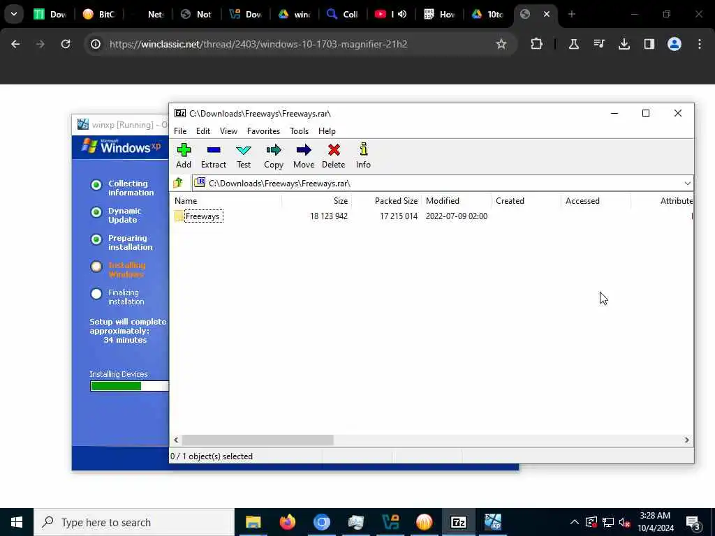Open the Favorites menu

(263, 131)
